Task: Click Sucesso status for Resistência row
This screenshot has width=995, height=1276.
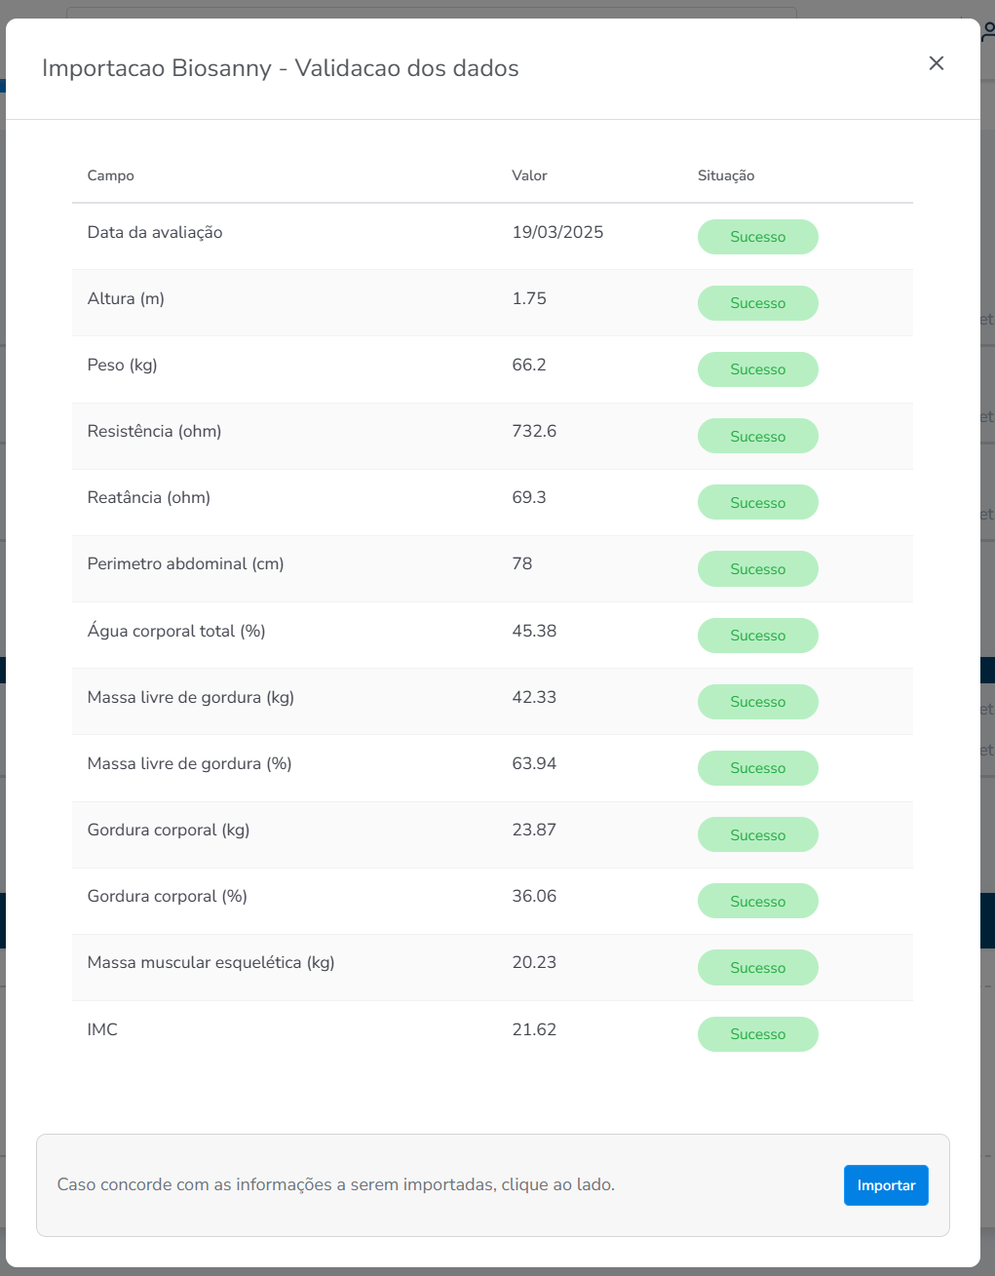Action: coord(757,436)
